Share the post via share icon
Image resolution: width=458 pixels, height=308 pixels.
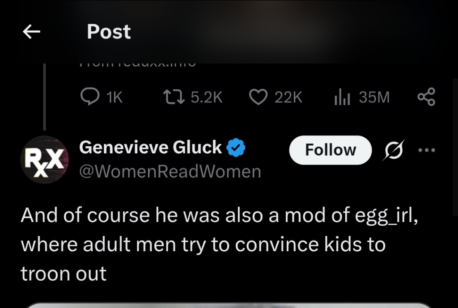(x=426, y=97)
